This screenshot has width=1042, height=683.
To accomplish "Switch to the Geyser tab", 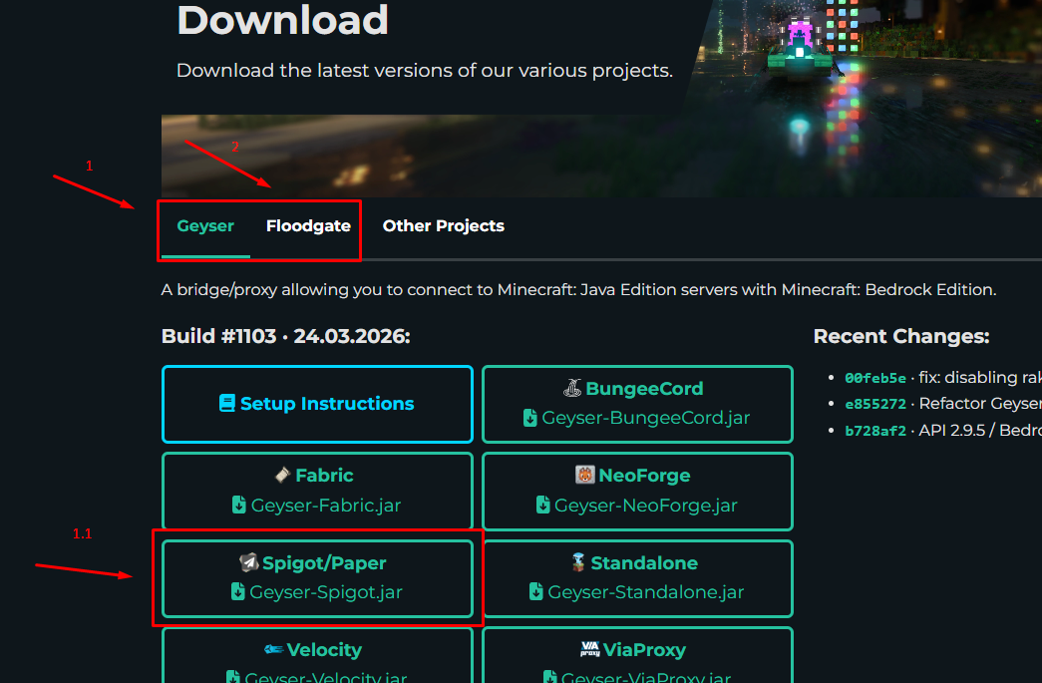I will (205, 226).
